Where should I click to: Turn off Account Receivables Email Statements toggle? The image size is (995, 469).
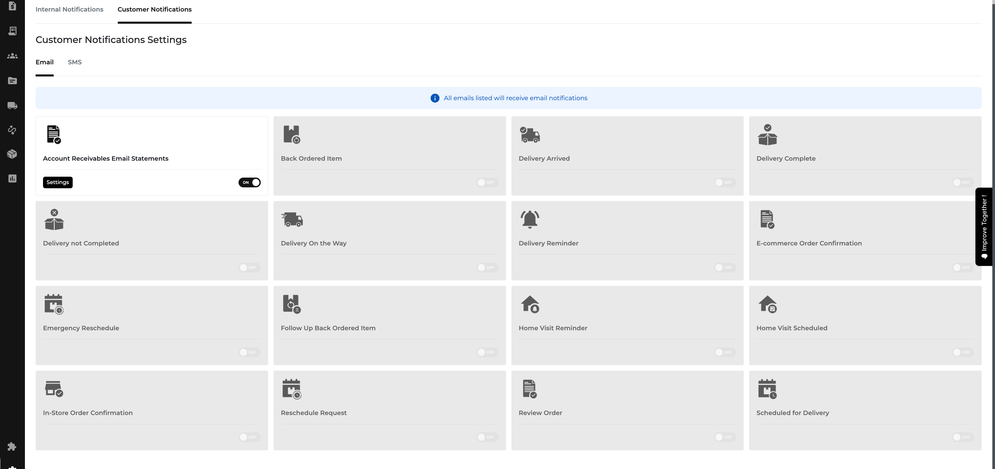click(249, 183)
